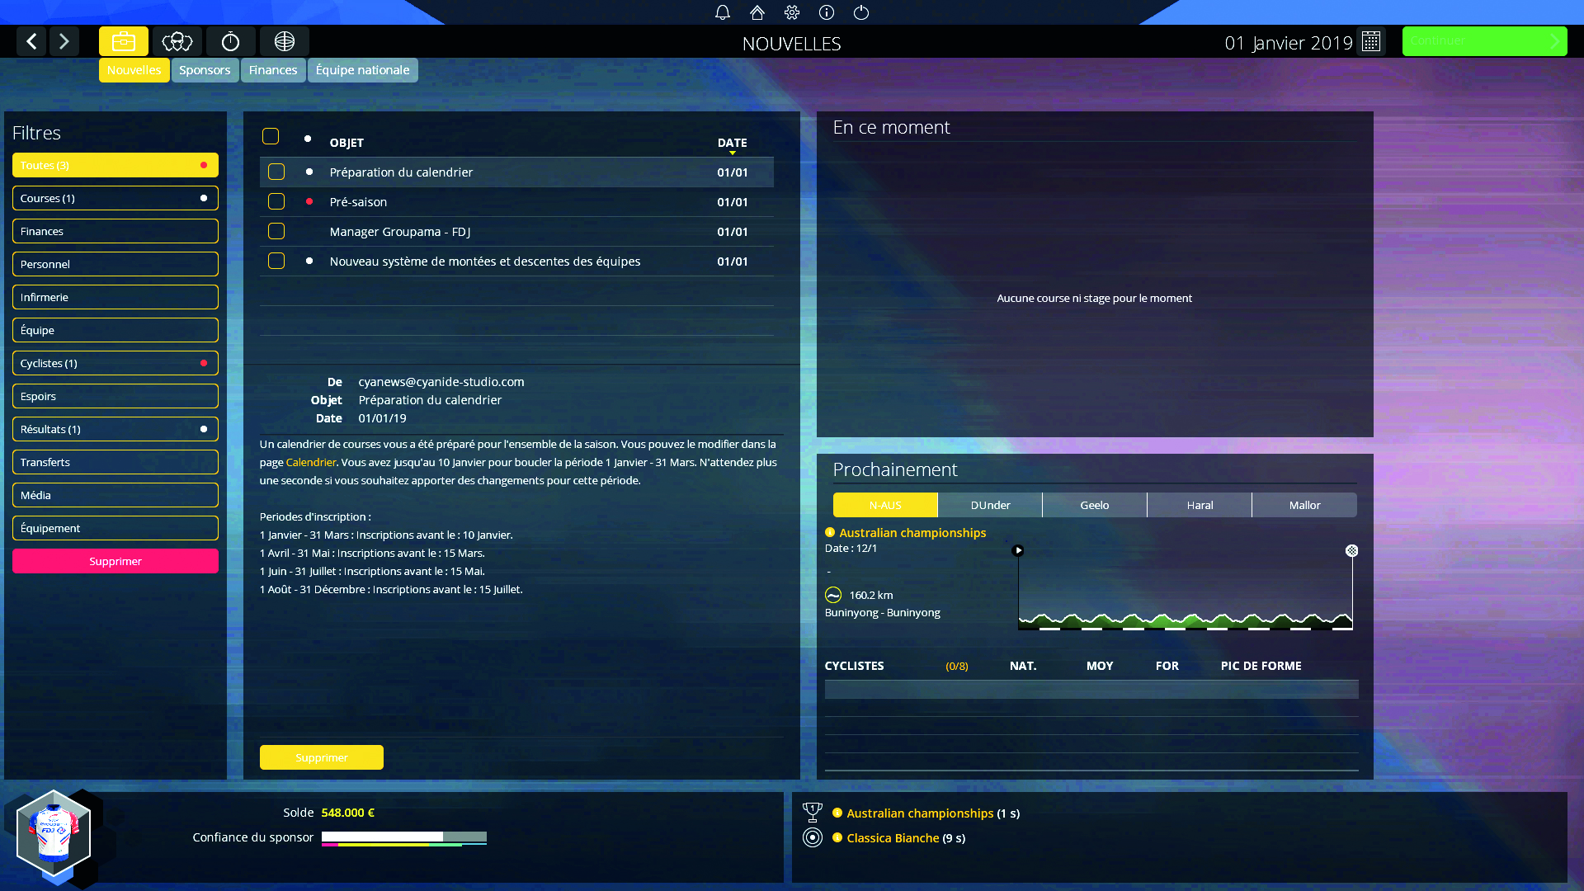Switch to the Sponsors tab
Image resolution: width=1584 pixels, height=891 pixels.
point(205,70)
